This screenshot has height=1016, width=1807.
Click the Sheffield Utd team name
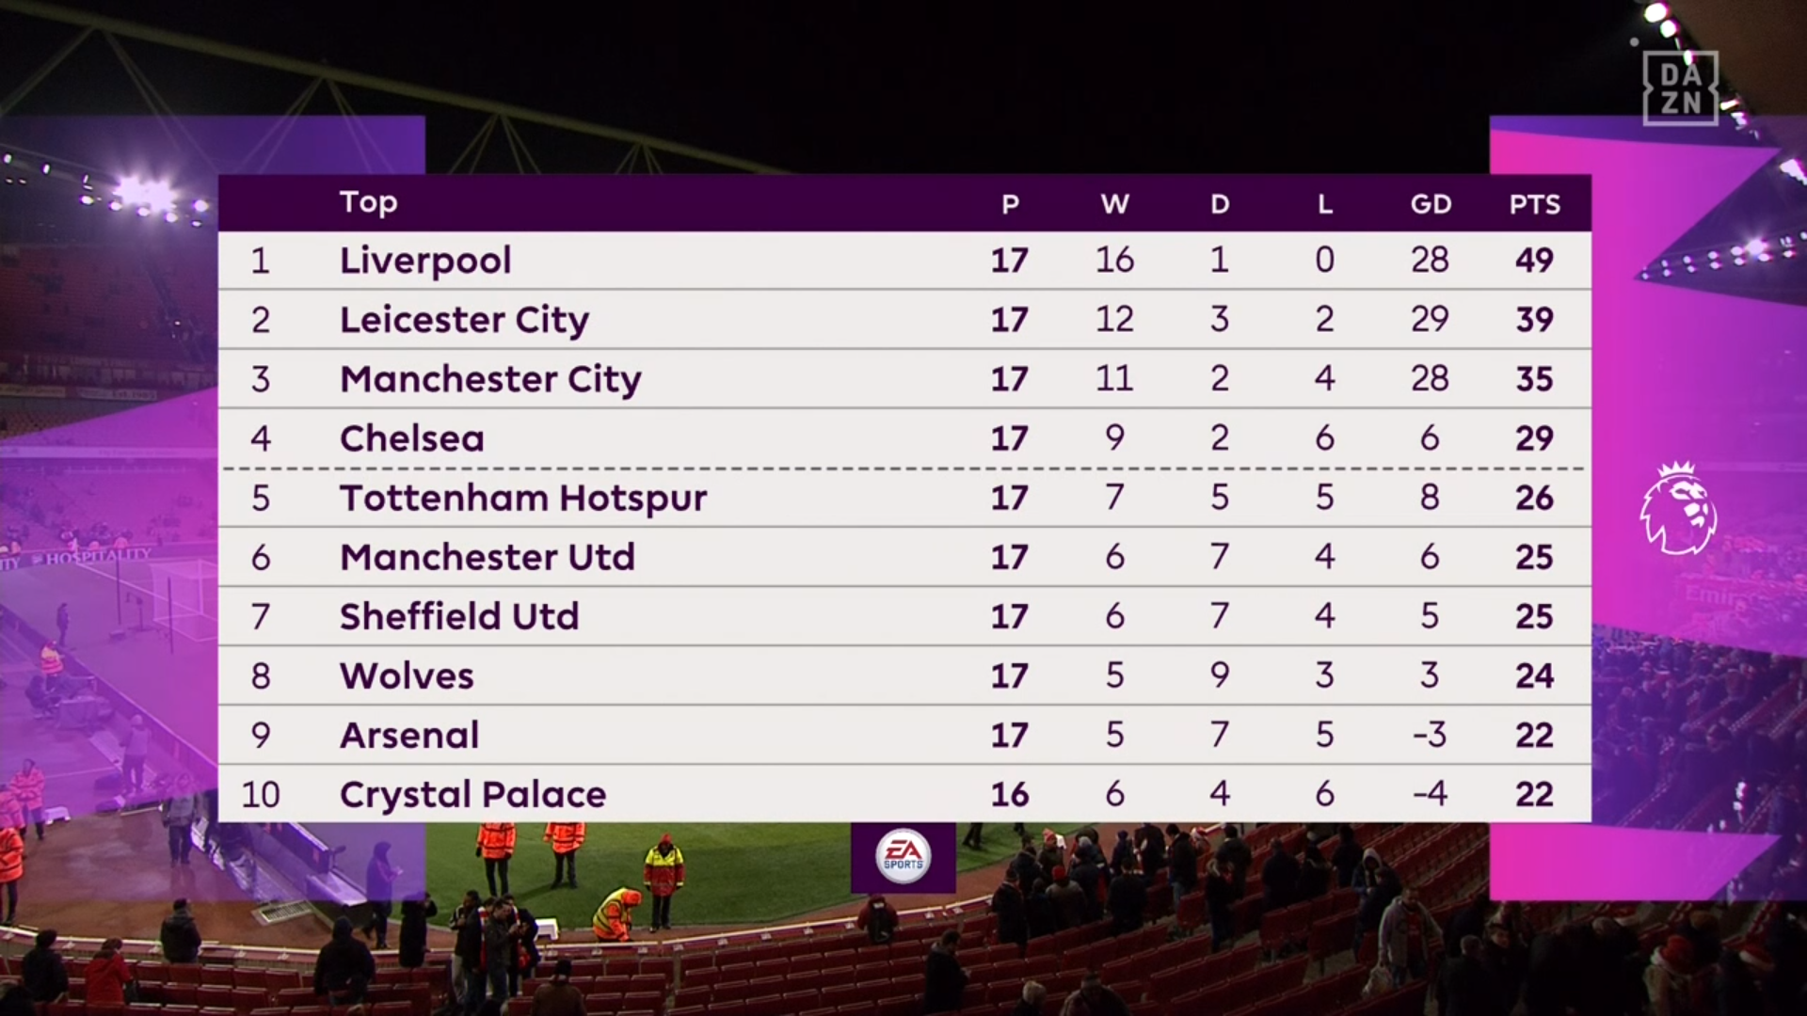(x=459, y=616)
